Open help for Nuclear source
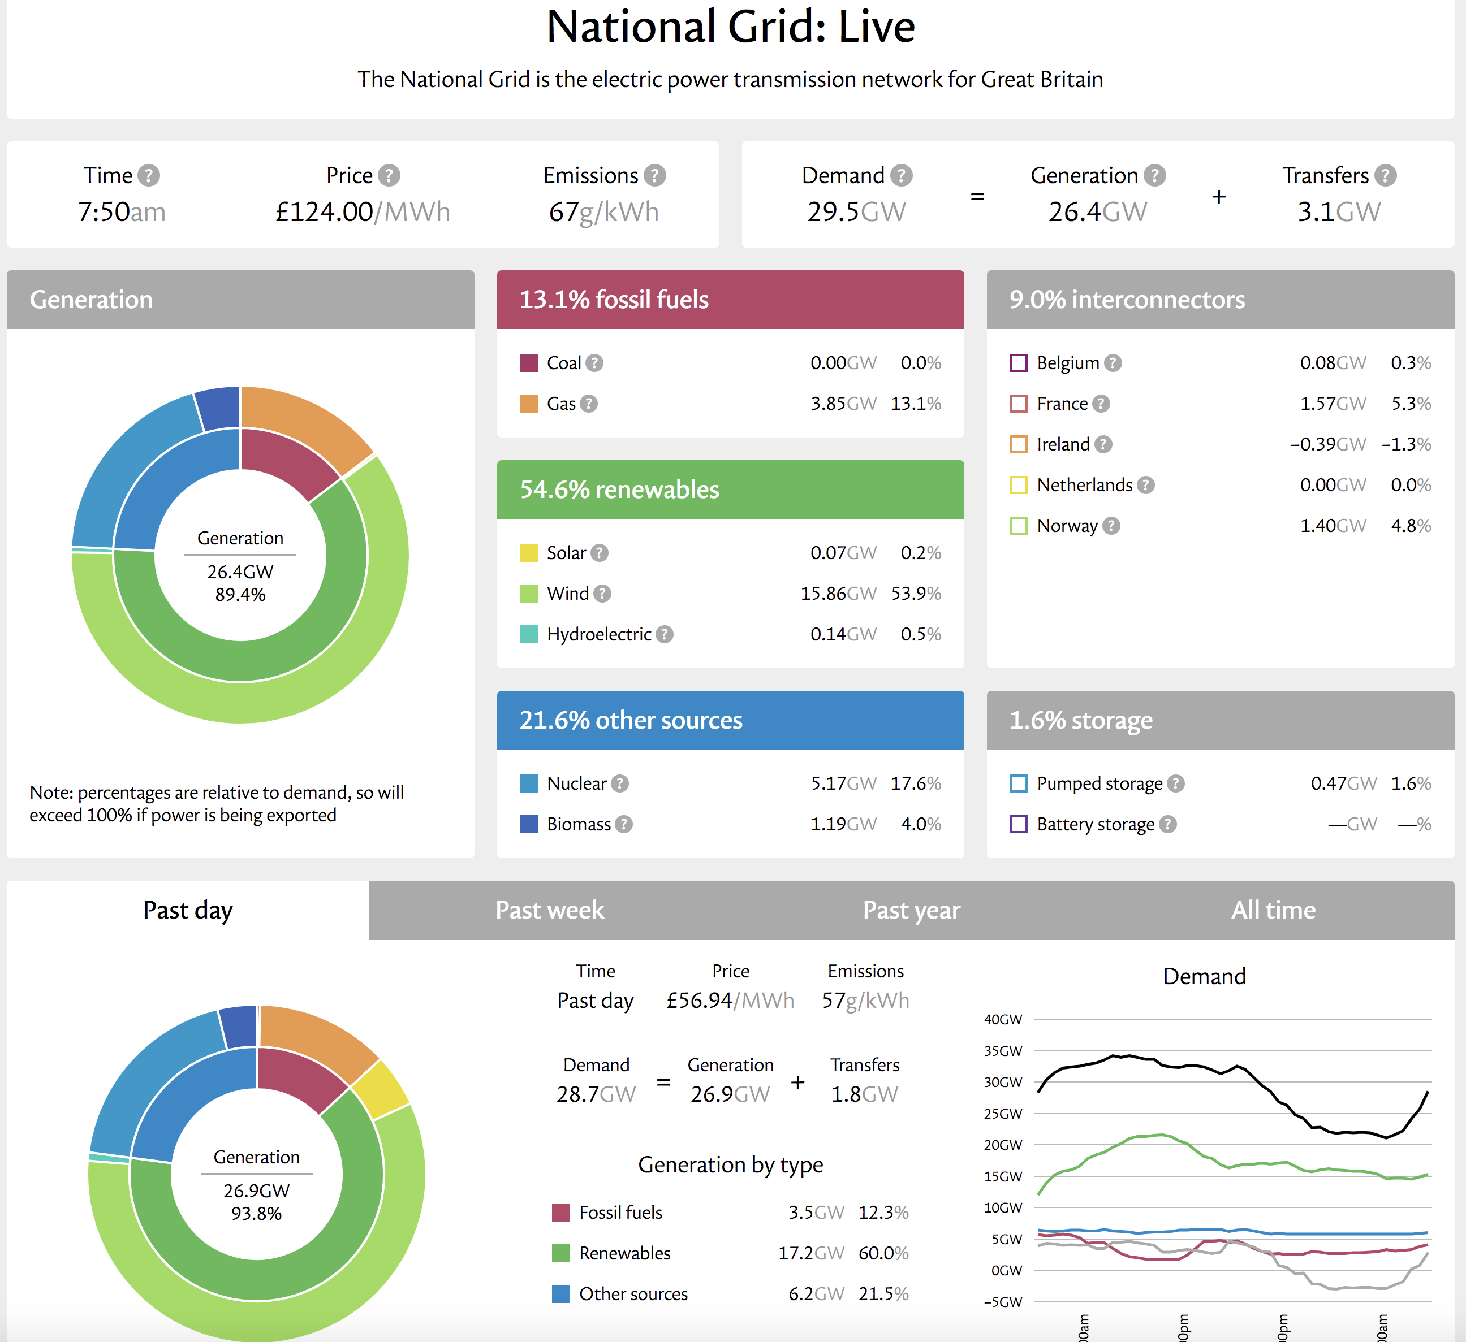 click(x=619, y=783)
